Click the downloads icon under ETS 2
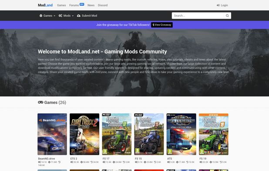 point(82,162)
